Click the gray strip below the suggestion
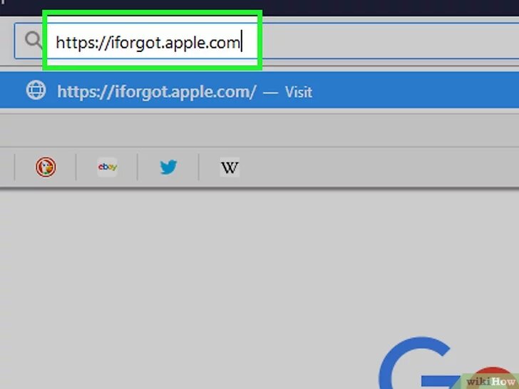The width and height of the screenshot is (519, 389). click(x=259, y=130)
